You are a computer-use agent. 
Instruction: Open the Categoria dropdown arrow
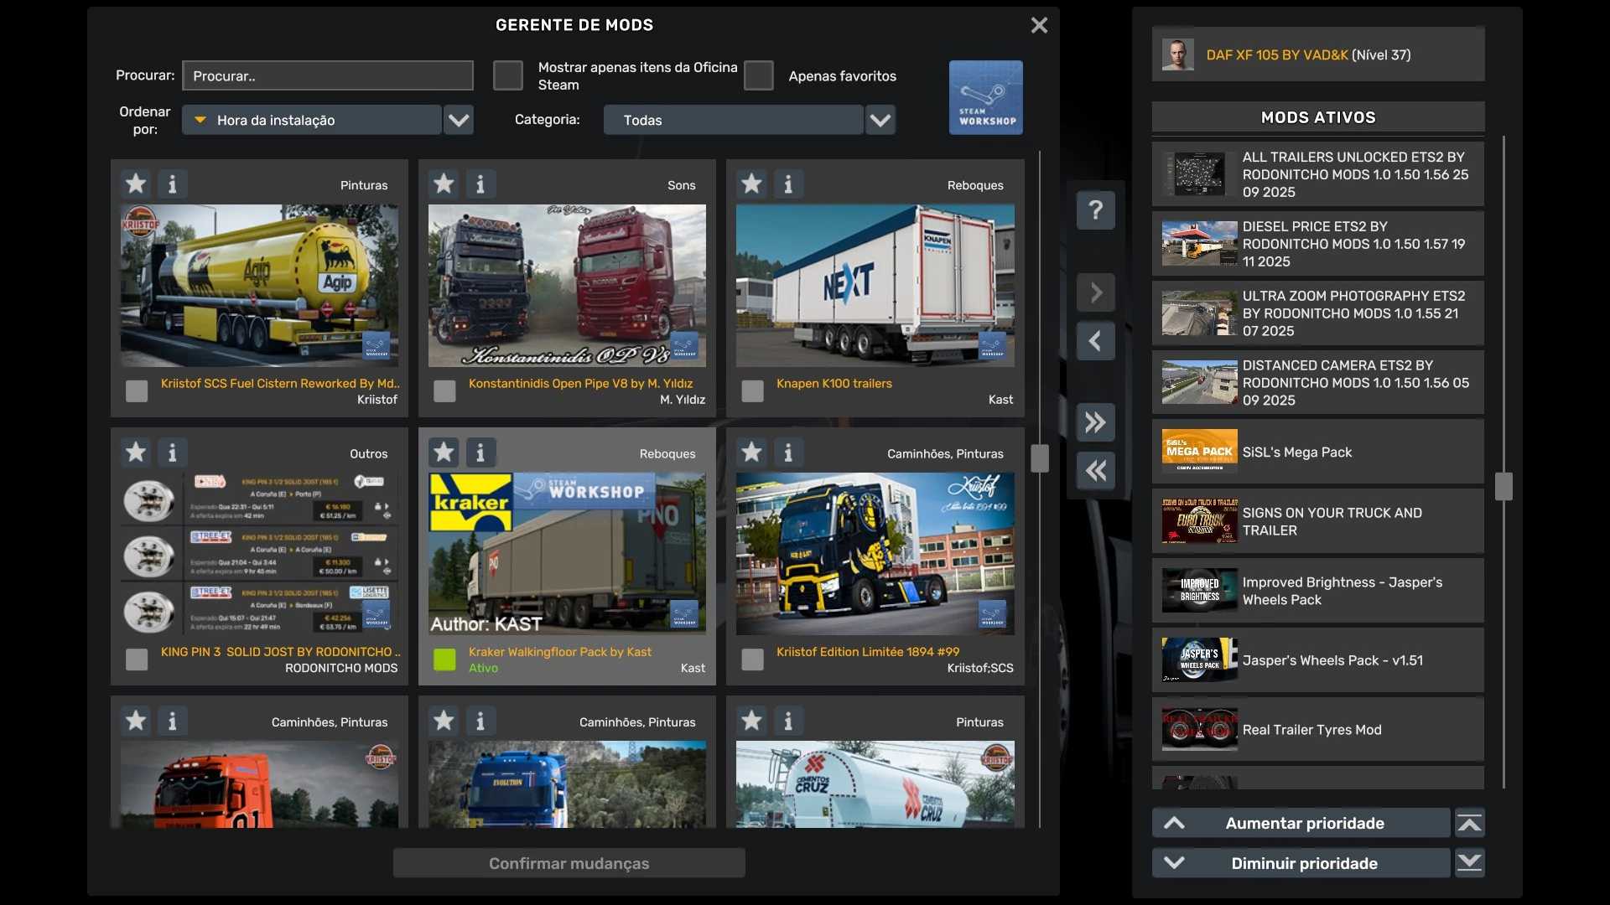click(x=880, y=120)
